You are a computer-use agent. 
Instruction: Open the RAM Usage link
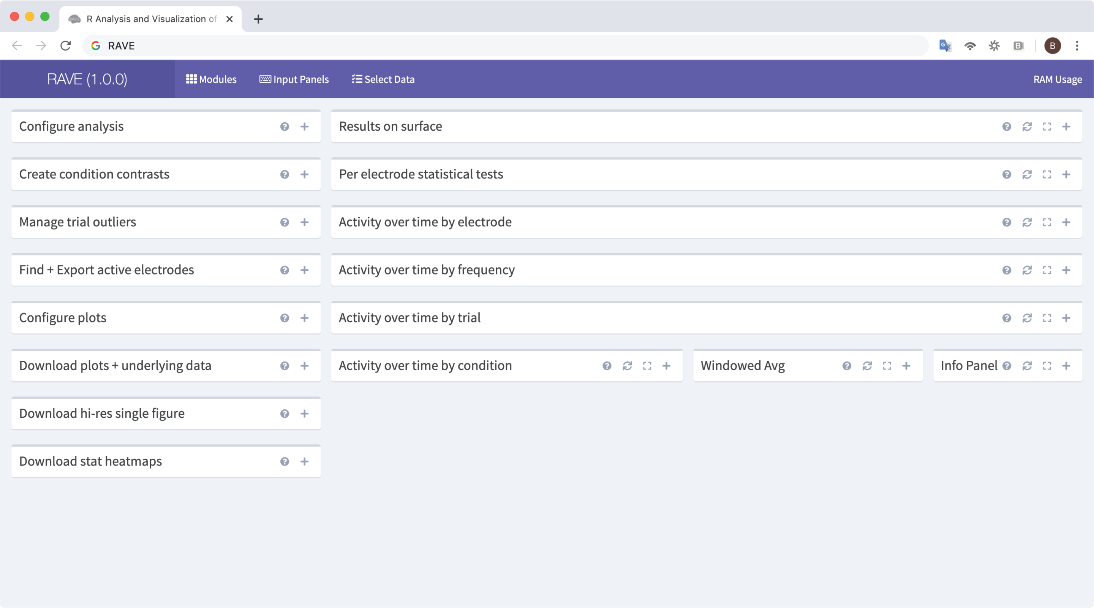(1057, 79)
